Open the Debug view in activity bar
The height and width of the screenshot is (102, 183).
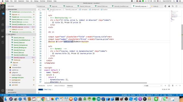(x=3, y=25)
